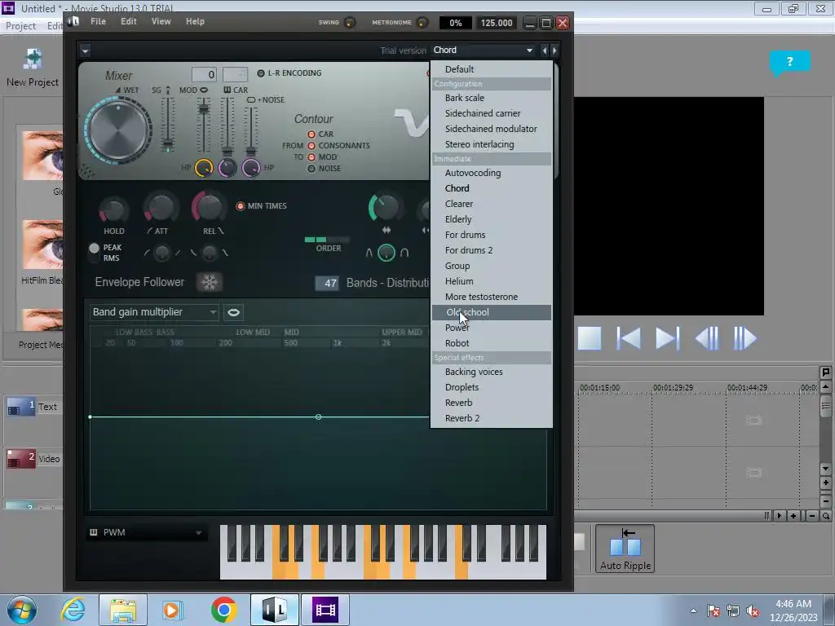Screen dimensions: 835x626
Task: Click the Stop button in Movie Studio
Action: [x=590, y=338]
